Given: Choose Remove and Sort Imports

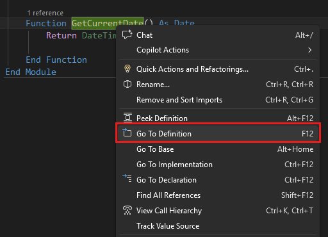Looking at the screenshot, I should [x=218, y=100].
